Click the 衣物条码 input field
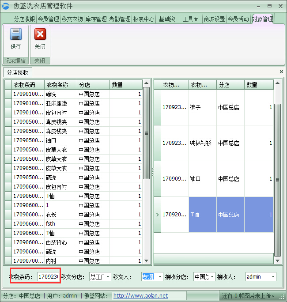Screen dimensions: 287x302 48,277
